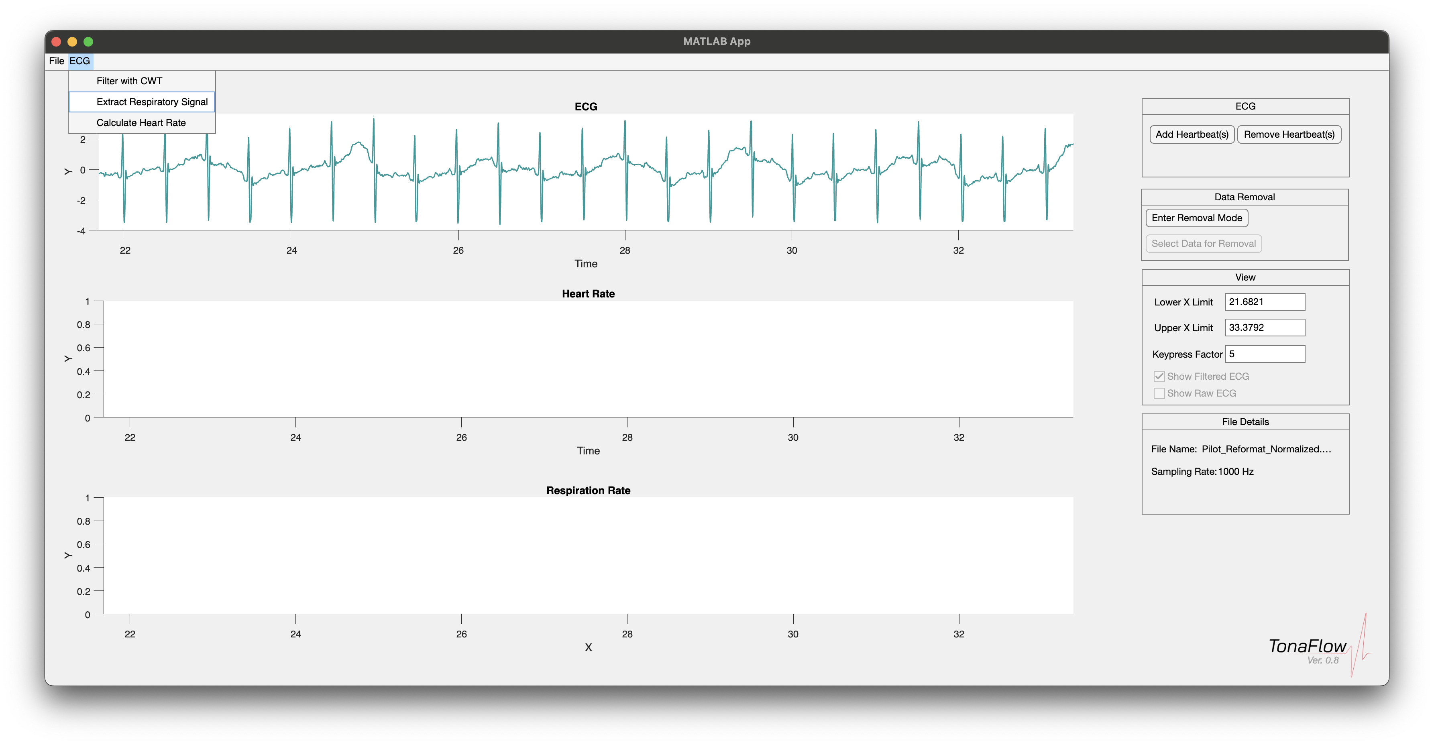
Task: Toggle the Show Filtered ECG checkbox
Action: coord(1159,377)
